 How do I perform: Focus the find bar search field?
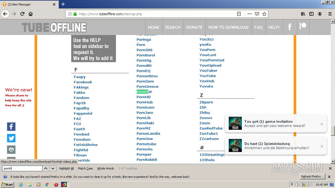pyautogui.click(x=22, y=168)
